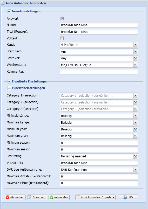This screenshot has height=209, width=148.
Task: Collapse the Grundeinstellungen section arrow
Action: click(9, 11)
